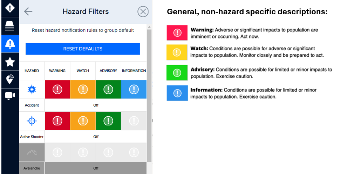Open the Accident Off dropdown row
Viewport: 340px width, 174px height.
tap(96, 105)
